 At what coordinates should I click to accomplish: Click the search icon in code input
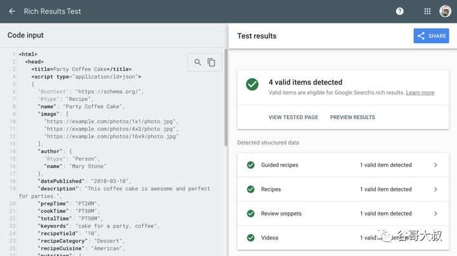[198, 62]
